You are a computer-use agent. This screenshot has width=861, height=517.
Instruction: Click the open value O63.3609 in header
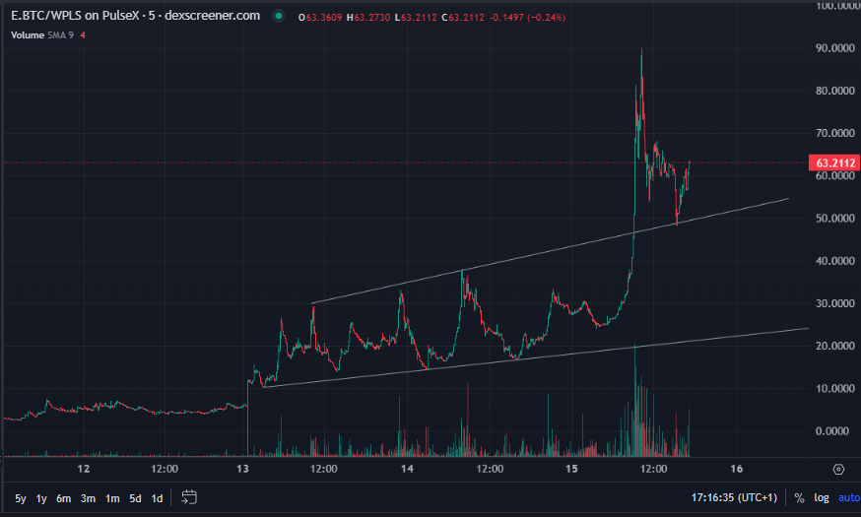(x=320, y=17)
